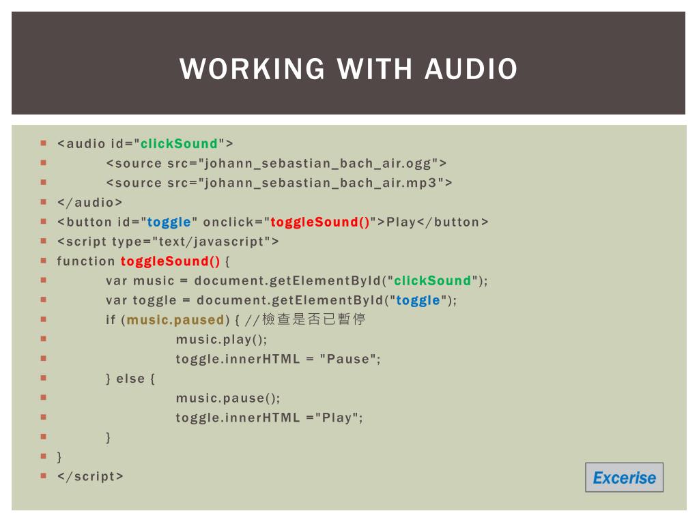699x524 pixels.
Task: Select the line with johann_sebastian_bach_air.mp3 source
Action: [x=279, y=183]
